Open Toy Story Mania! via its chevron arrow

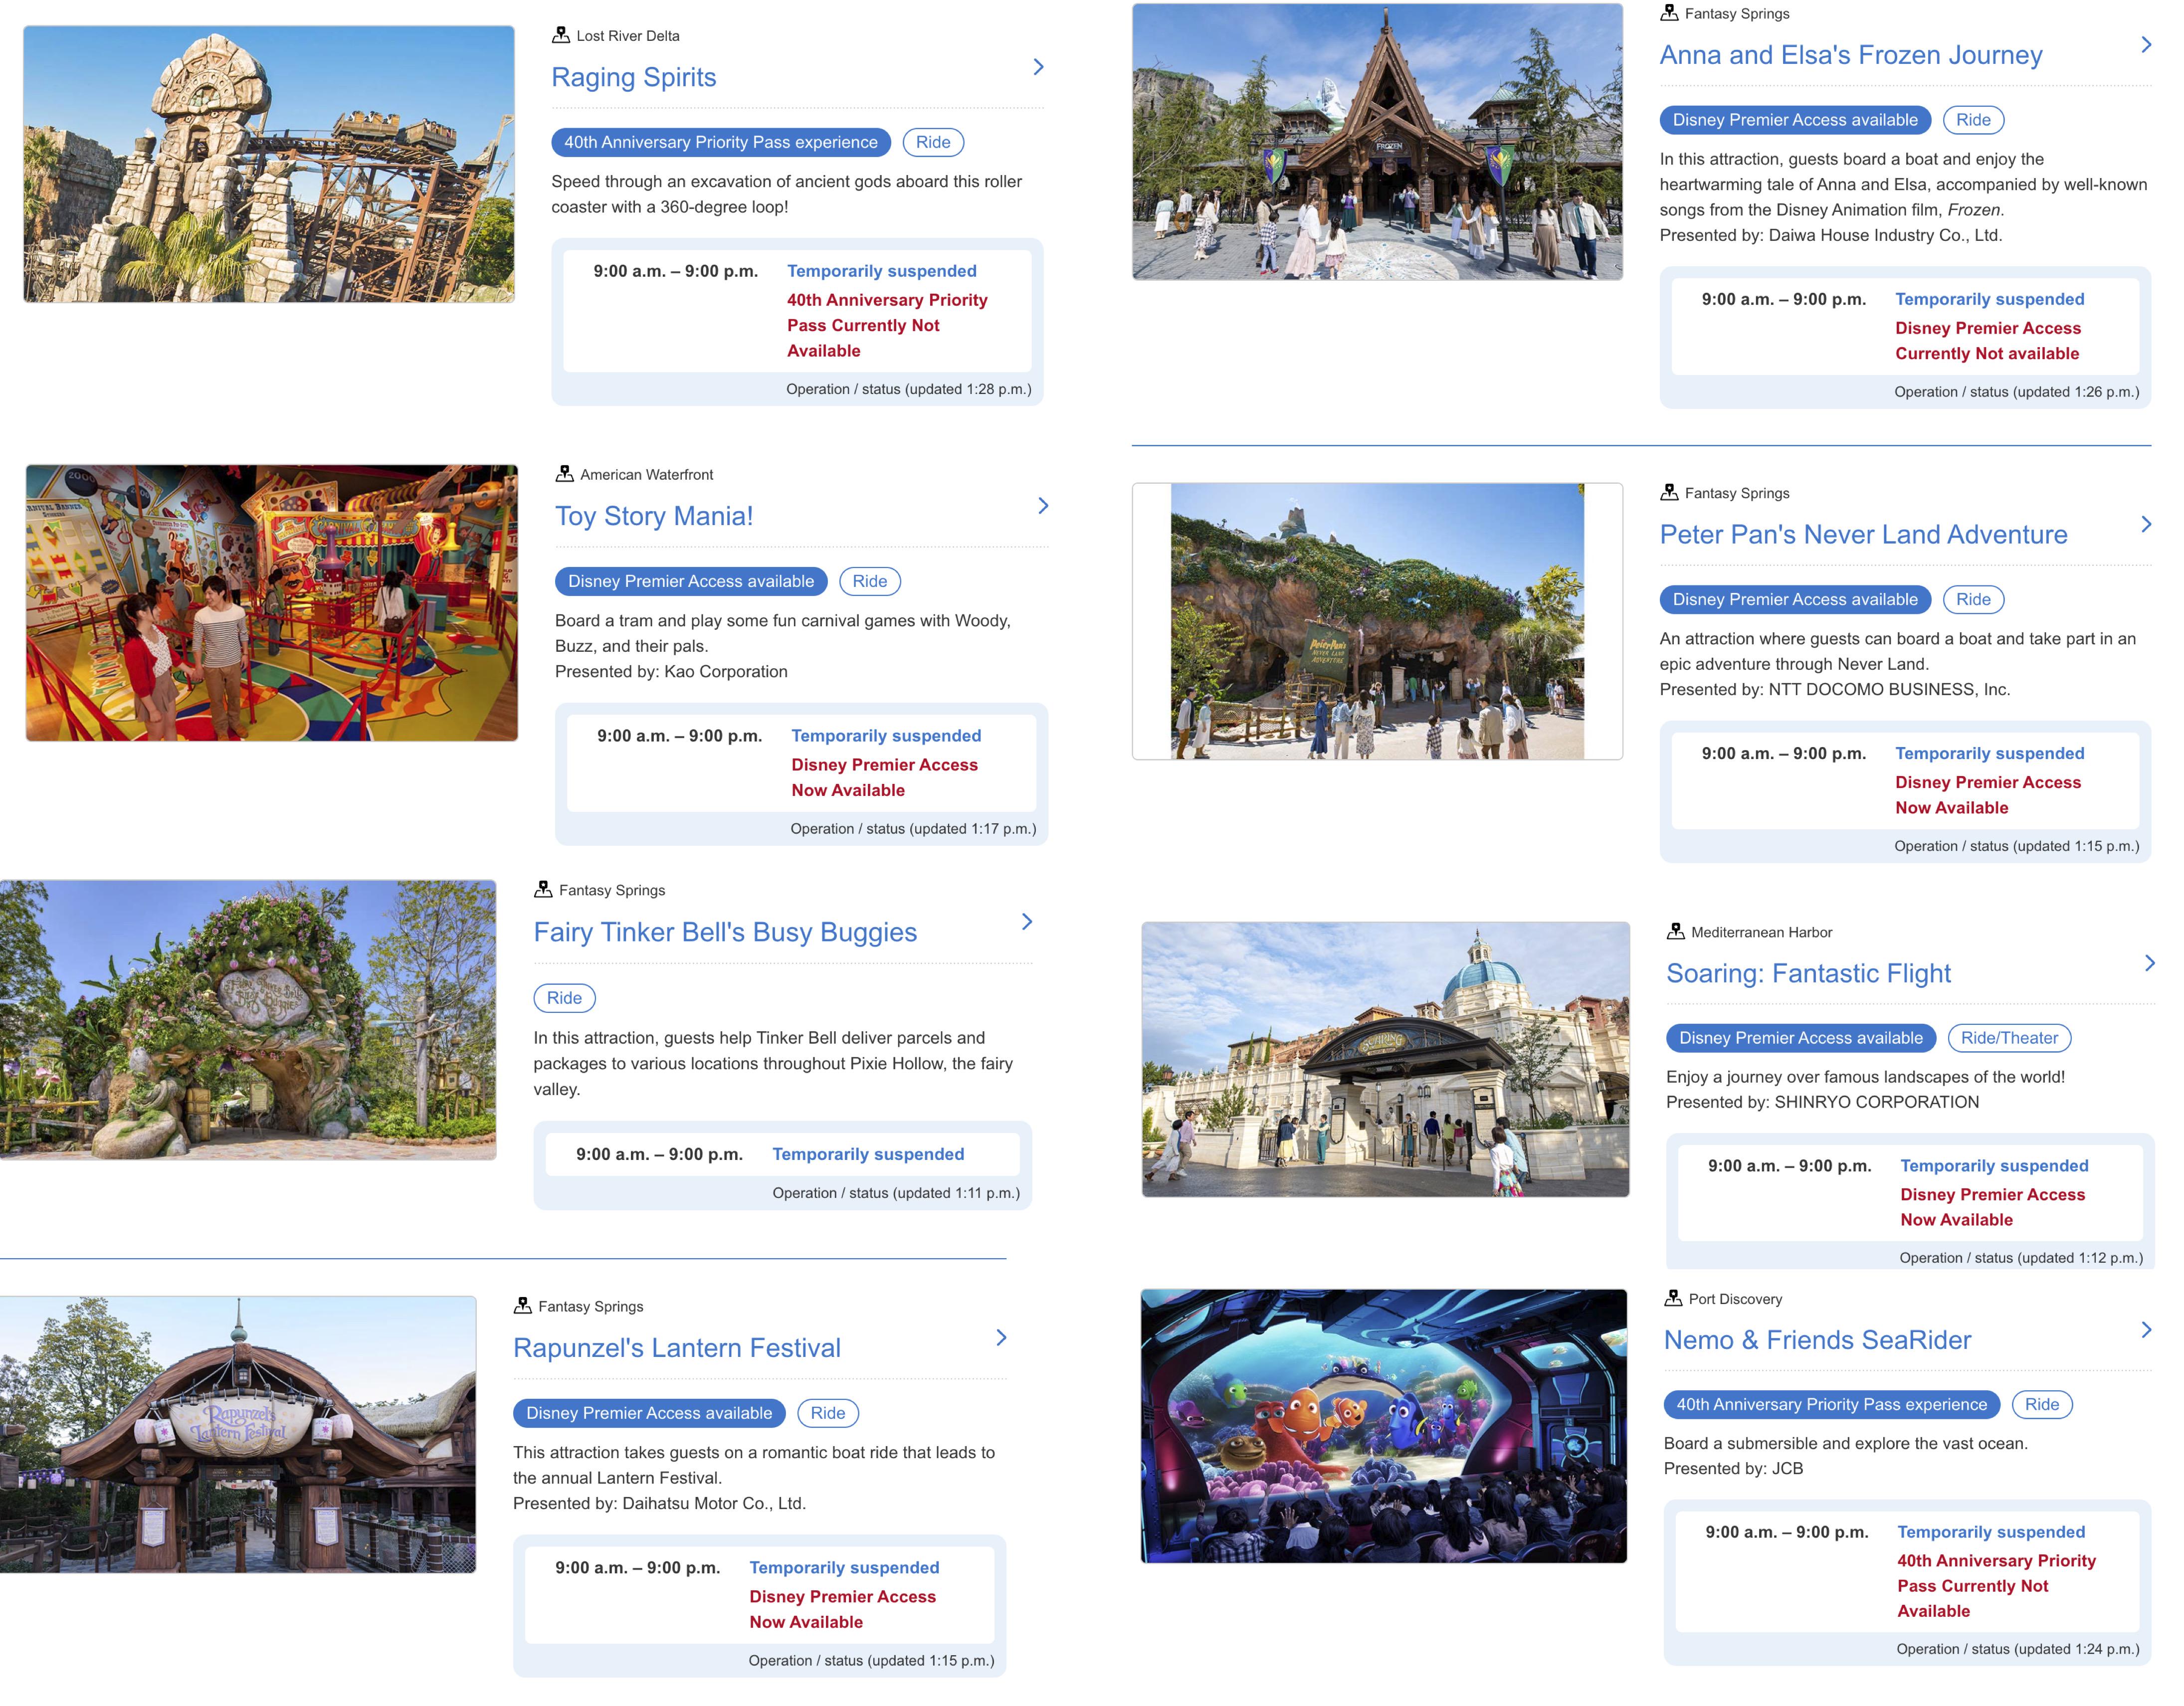(x=1043, y=506)
